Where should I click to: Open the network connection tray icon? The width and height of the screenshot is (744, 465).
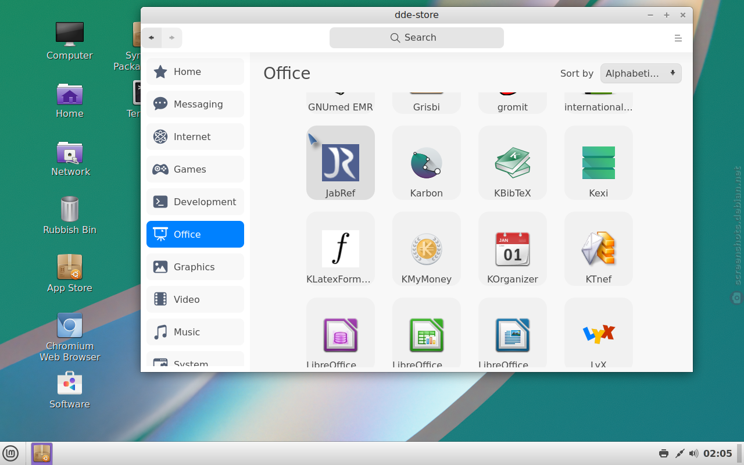click(x=679, y=453)
